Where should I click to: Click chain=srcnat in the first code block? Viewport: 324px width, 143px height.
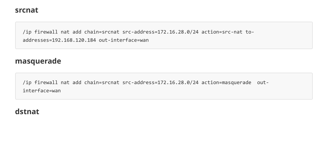tap(102, 32)
